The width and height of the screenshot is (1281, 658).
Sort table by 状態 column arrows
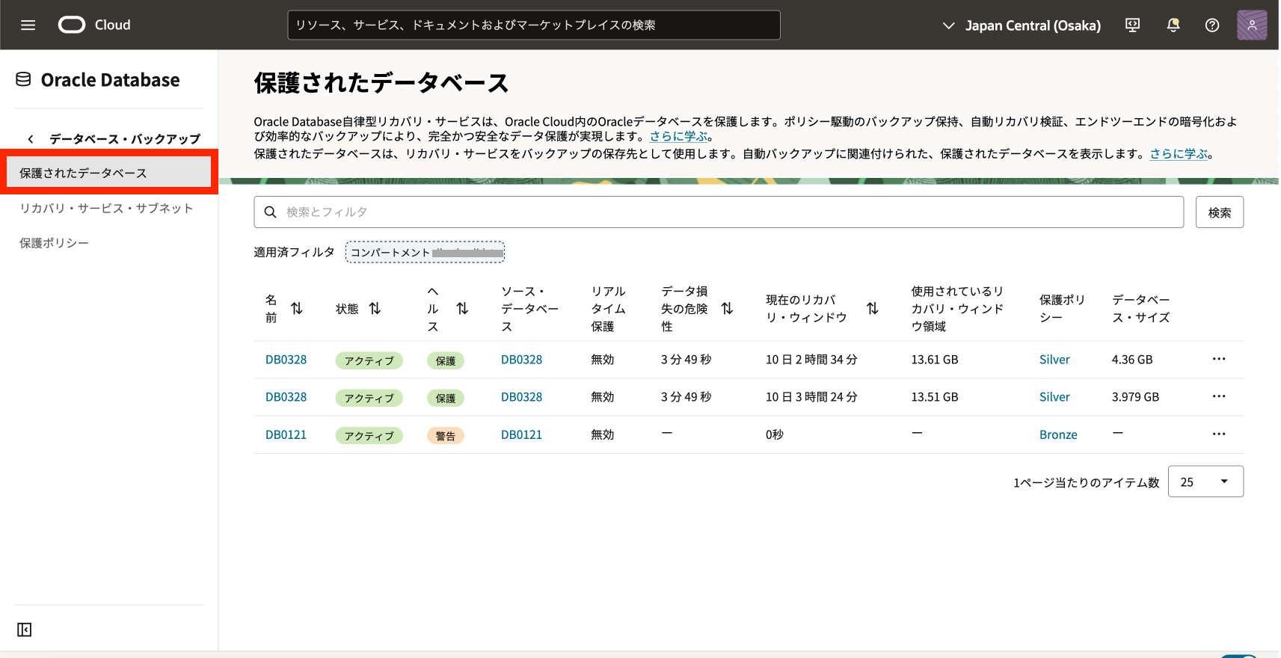coord(375,309)
